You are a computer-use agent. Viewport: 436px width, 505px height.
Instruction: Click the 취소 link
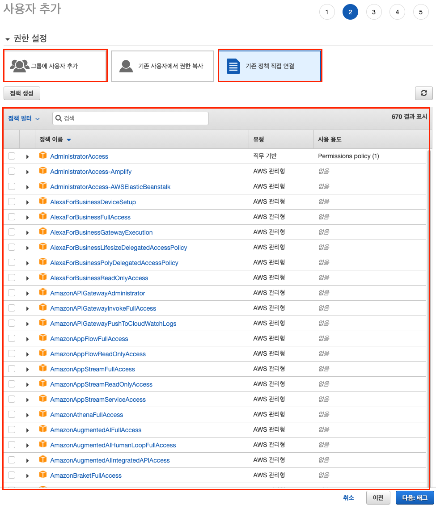click(348, 497)
